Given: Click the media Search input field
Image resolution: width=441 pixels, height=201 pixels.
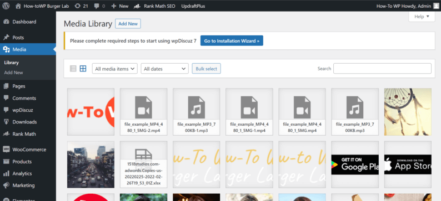Looking at the screenshot, I should (x=382, y=69).
